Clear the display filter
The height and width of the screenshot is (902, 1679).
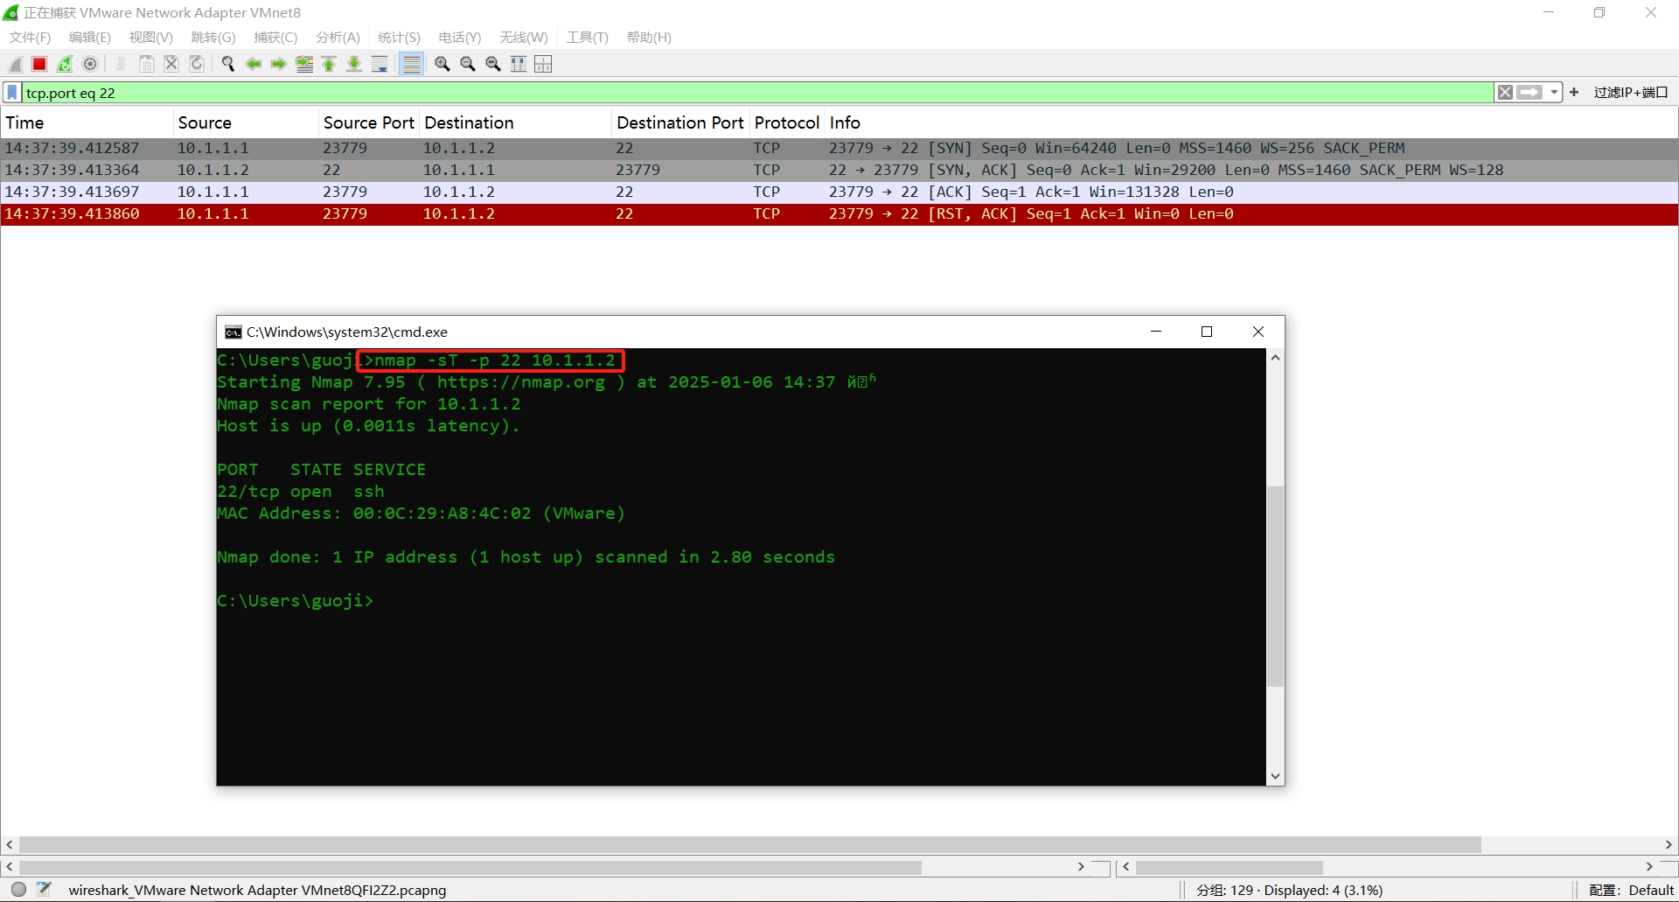pos(1505,93)
